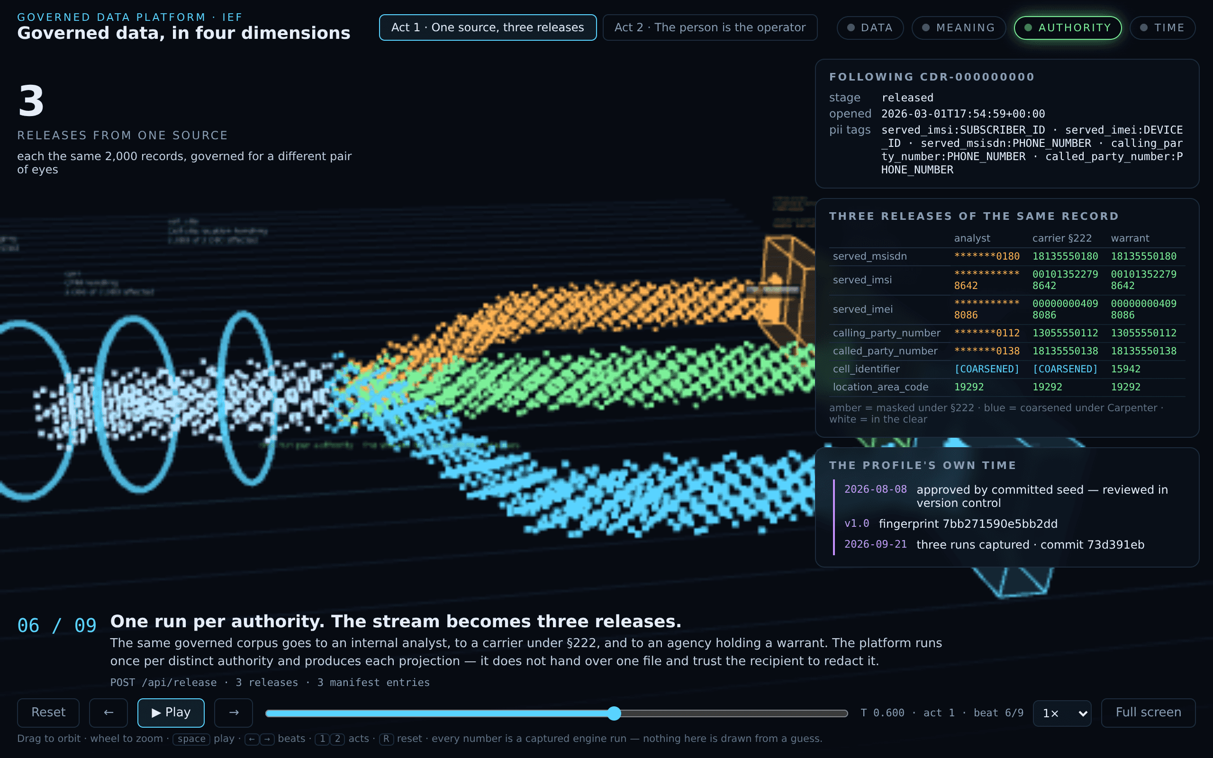Click the 'called_party_number' row label
The width and height of the screenshot is (1213, 758).
[x=885, y=351]
